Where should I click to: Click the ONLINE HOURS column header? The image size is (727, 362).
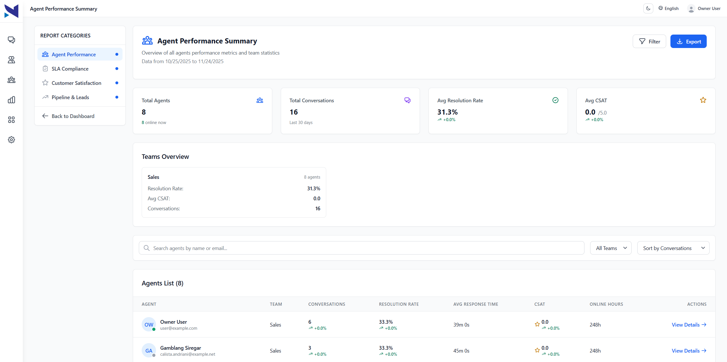pos(606,304)
